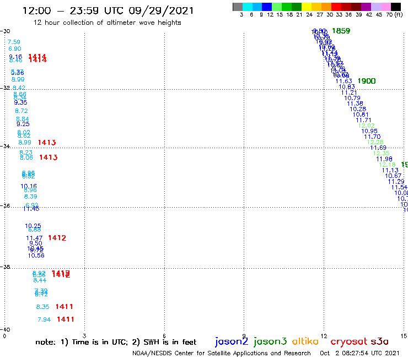This screenshot has width=408, height=358.
Task: Click the black swatch ending the color scale
Action: coord(396,7)
